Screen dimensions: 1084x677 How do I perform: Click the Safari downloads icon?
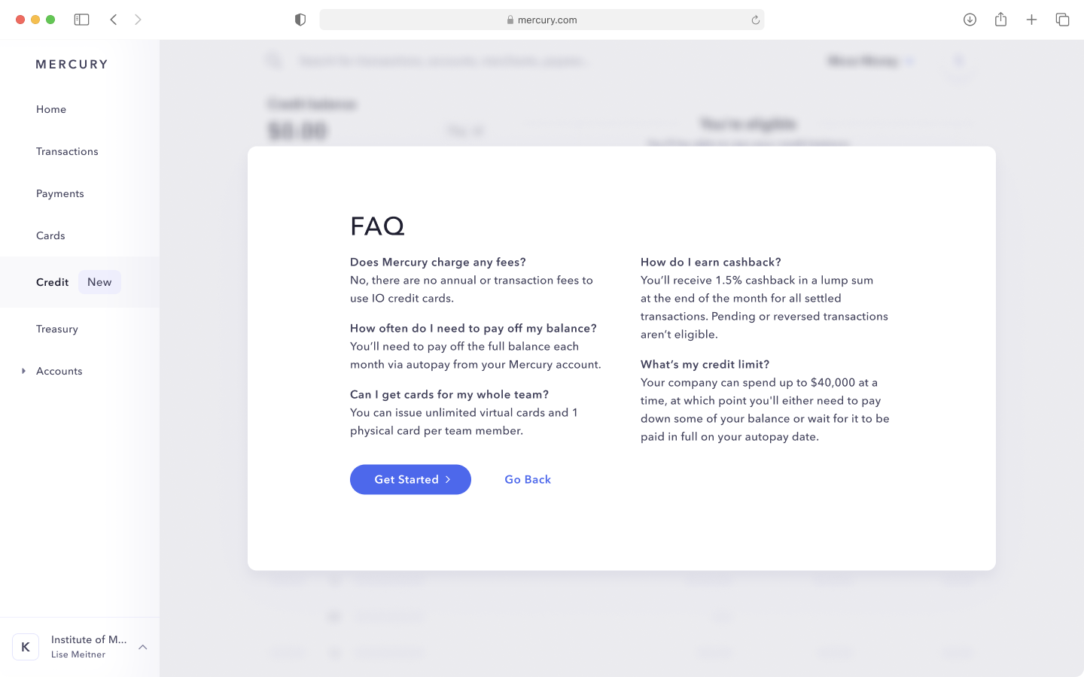970,20
